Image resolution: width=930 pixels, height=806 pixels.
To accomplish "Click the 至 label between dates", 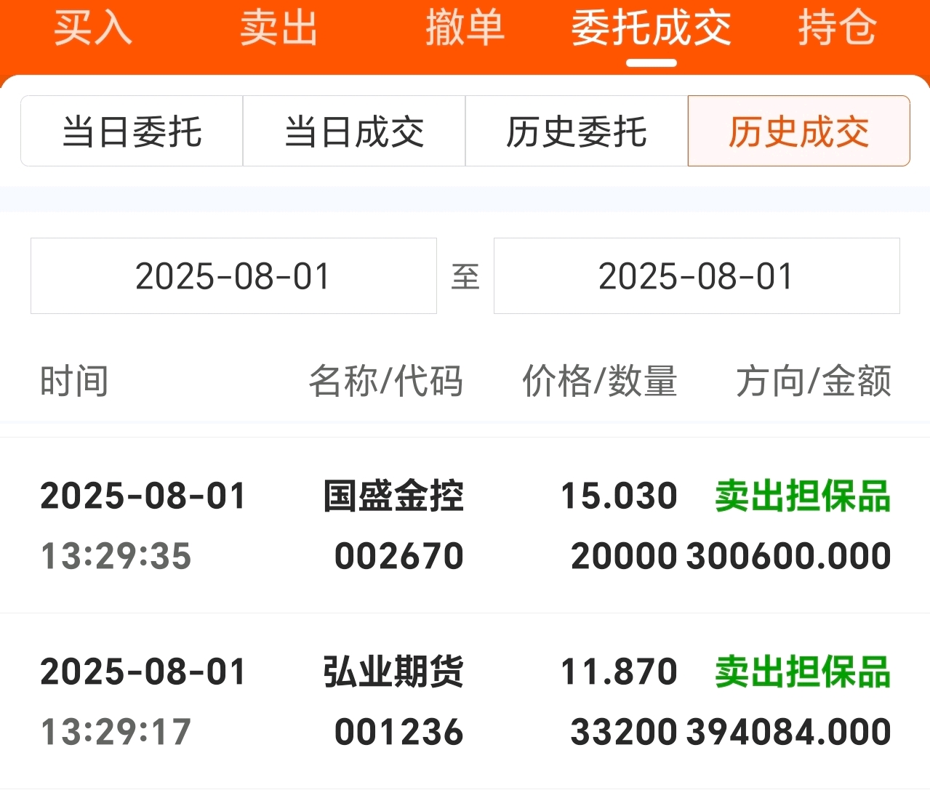I will pyautogui.click(x=465, y=277).
